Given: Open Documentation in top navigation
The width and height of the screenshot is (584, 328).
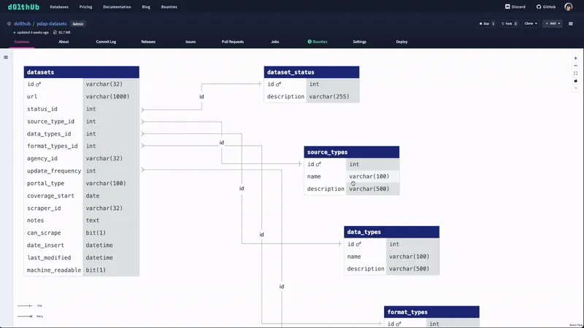Looking at the screenshot, I should pyautogui.click(x=117, y=7).
